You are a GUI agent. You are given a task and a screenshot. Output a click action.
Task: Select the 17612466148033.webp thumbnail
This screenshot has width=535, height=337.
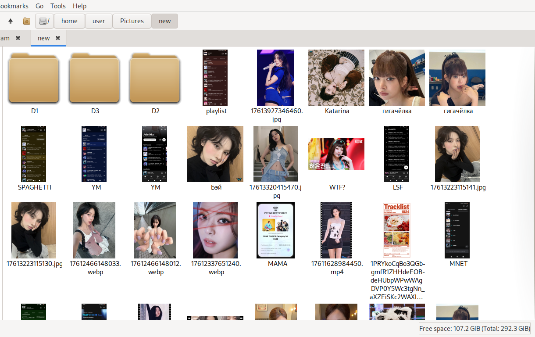point(94,230)
